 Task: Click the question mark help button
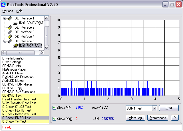[175, 118]
